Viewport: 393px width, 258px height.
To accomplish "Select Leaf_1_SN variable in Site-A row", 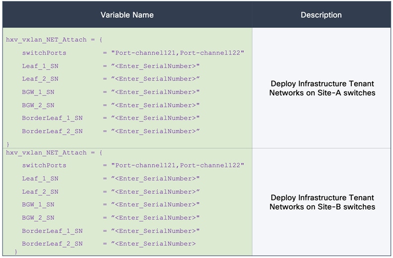I will click(40, 66).
